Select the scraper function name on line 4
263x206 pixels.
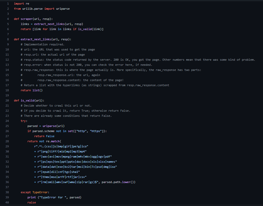pyautogui.click(x=26, y=19)
